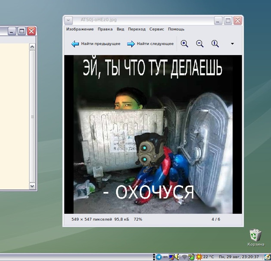Viewport: 271px width, 261px height.
Task: Open the Изображение menu
Action: click(80, 29)
